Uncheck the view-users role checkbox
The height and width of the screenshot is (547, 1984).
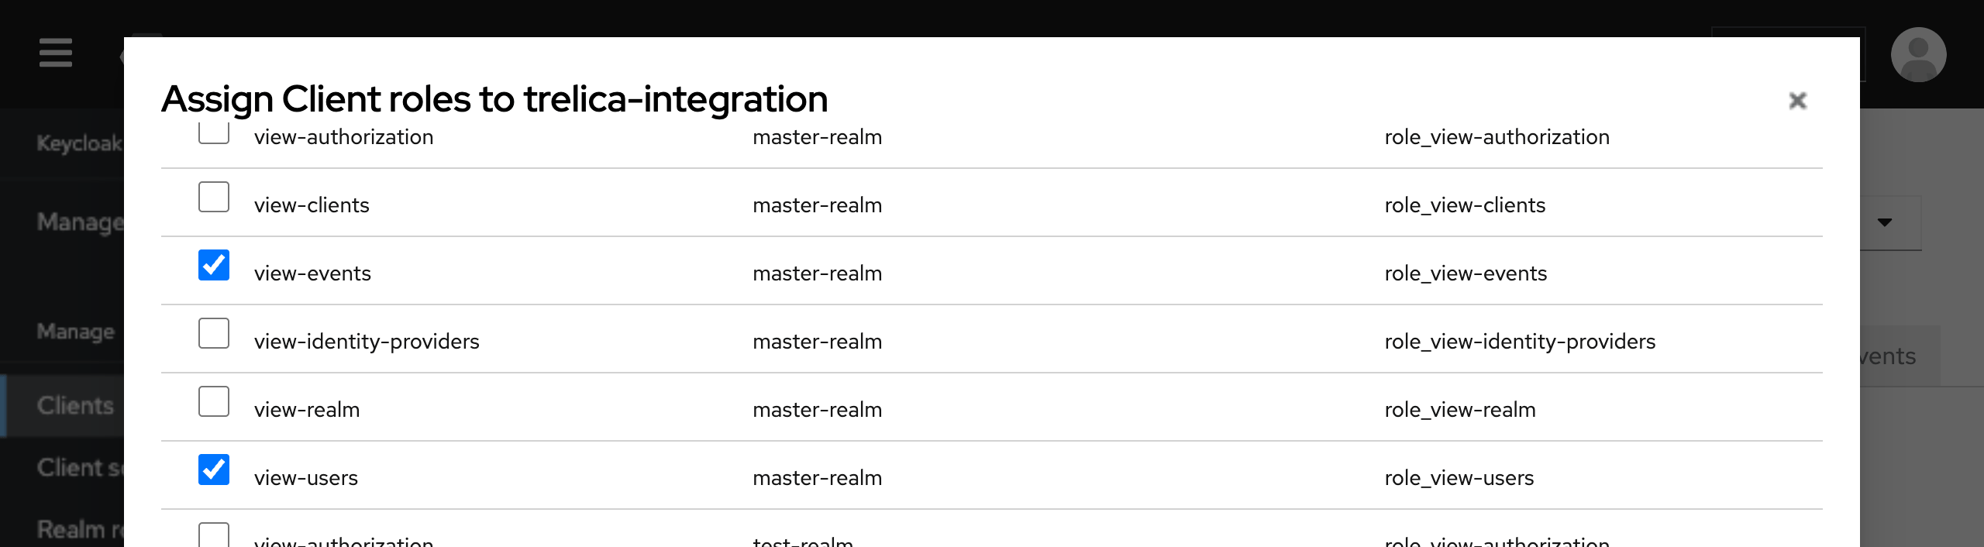pos(214,470)
